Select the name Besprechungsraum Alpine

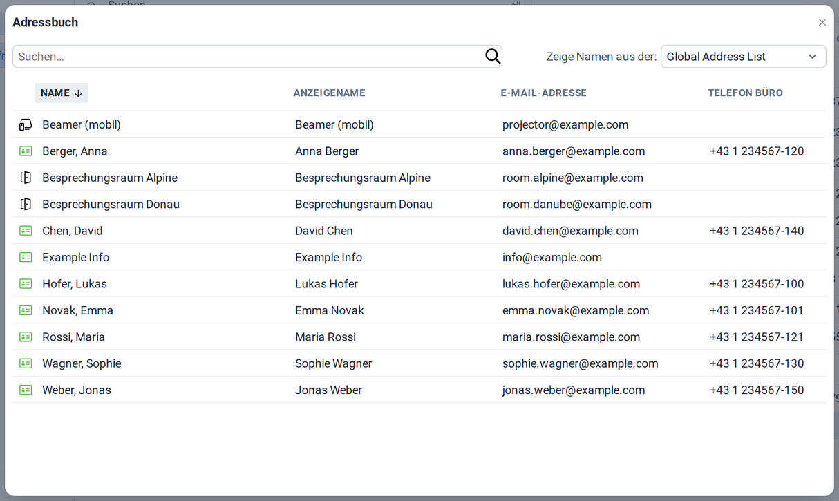[x=110, y=178]
